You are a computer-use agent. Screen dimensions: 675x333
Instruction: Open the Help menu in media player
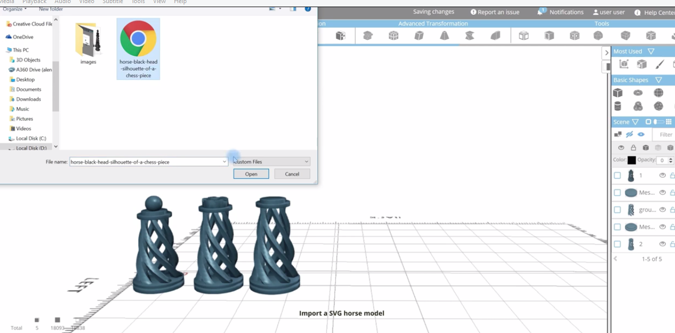[x=180, y=2]
